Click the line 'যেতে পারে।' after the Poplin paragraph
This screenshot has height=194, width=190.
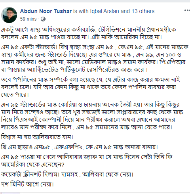pyautogui.click(x=15, y=95)
